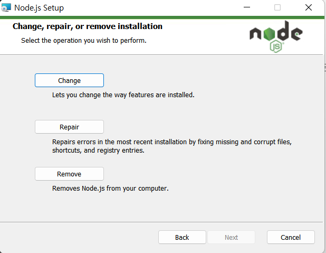This screenshot has height=253, width=326.
Task: Click the Node.js logo in header
Action: (276, 36)
